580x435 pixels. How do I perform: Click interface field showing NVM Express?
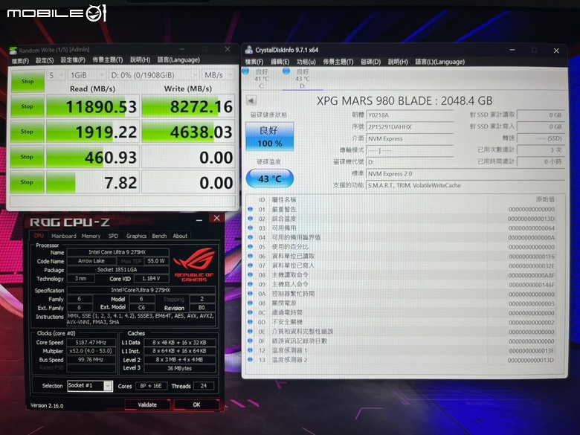410,139
